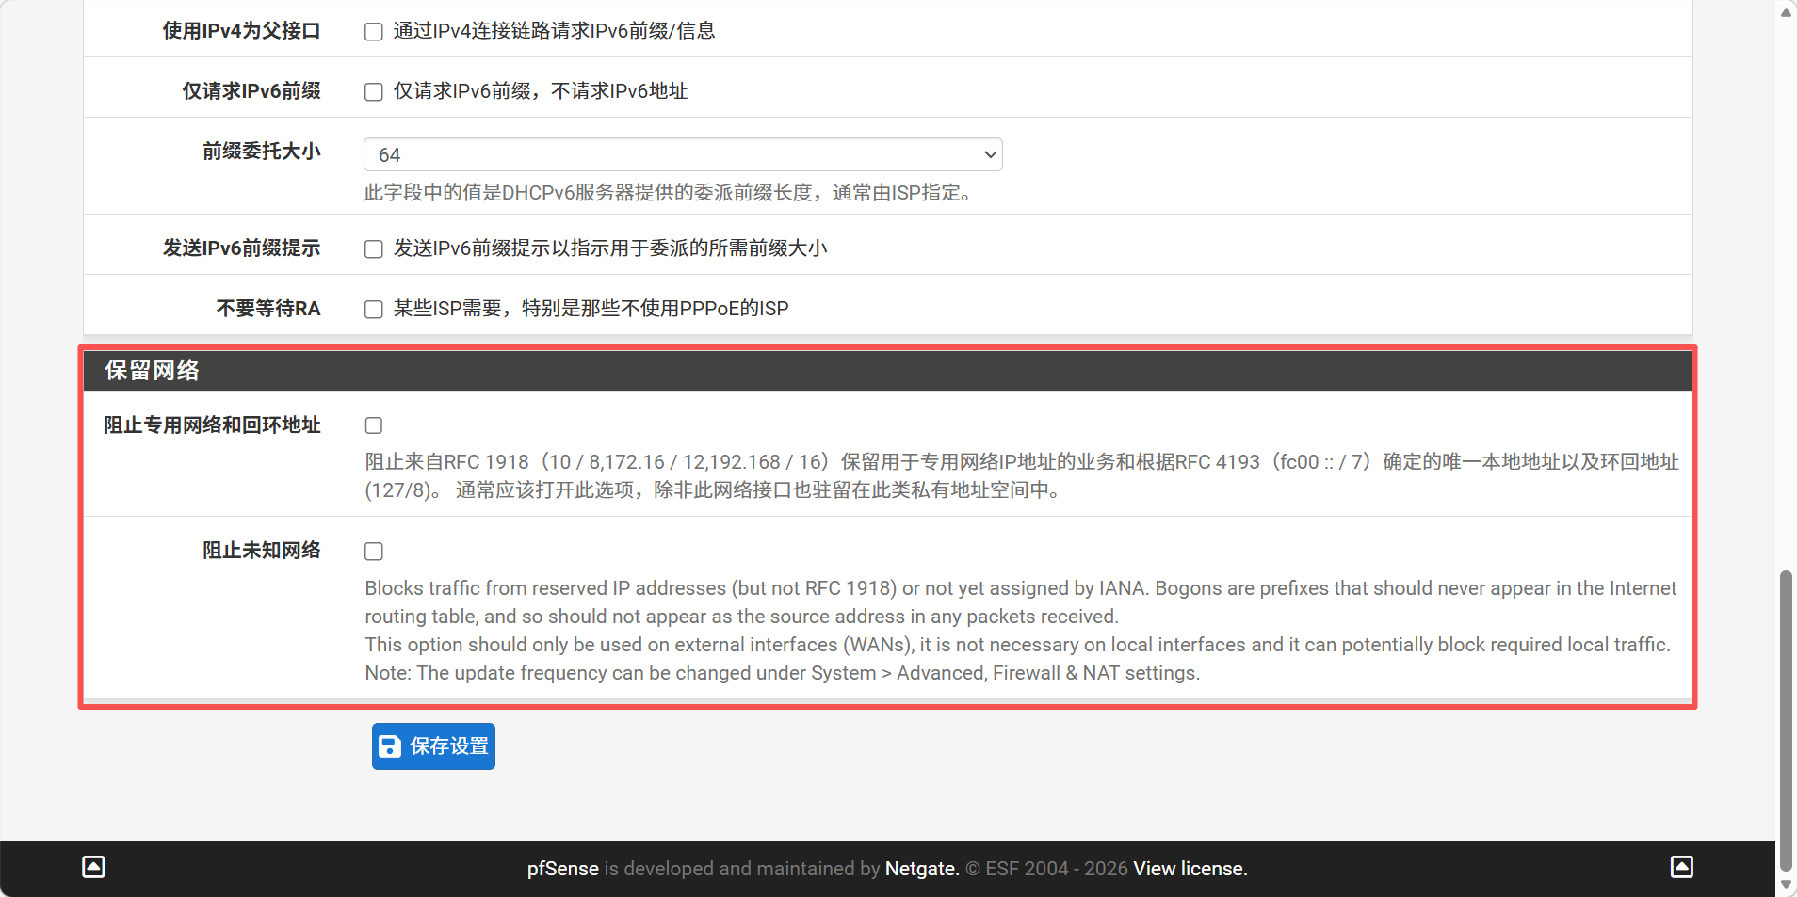Image resolution: width=1797 pixels, height=897 pixels.
Task: Click the View license link
Action: (1190, 869)
